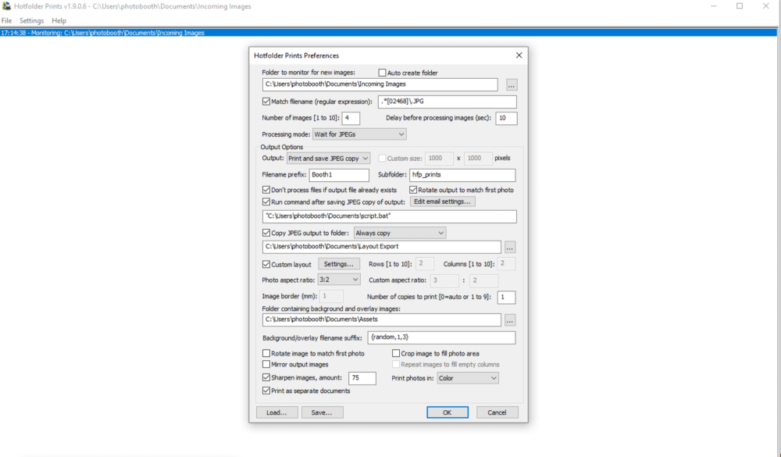781x457 pixels.
Task: Select the Monitoring log line in main window
Action: click(x=388, y=33)
